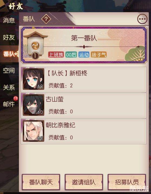Image resolution: width=151 pixels, height=194 pixels.
Task: Click the 第一番队 squad name banner
Action: [84, 38]
